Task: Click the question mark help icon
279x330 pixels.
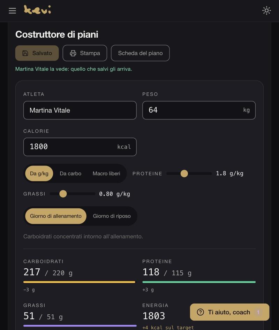Action: point(200,312)
